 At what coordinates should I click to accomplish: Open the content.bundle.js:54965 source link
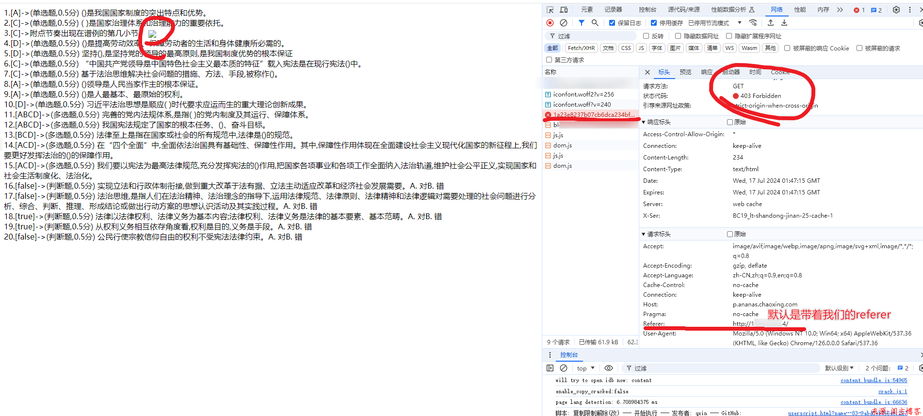pos(874,381)
